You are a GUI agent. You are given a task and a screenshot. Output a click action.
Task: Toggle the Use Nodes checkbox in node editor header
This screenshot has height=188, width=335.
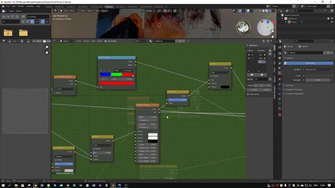[x=106, y=41]
